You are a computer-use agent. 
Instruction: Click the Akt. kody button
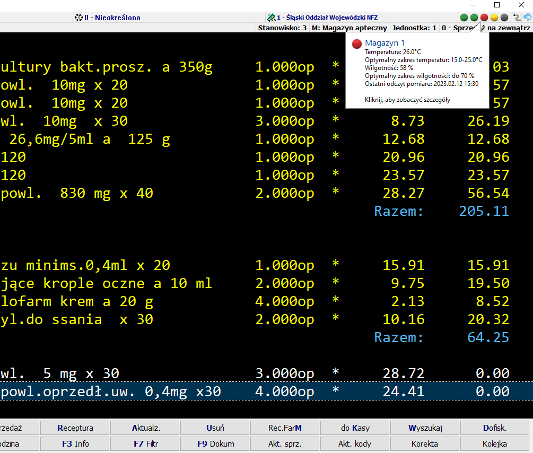[x=355, y=444]
